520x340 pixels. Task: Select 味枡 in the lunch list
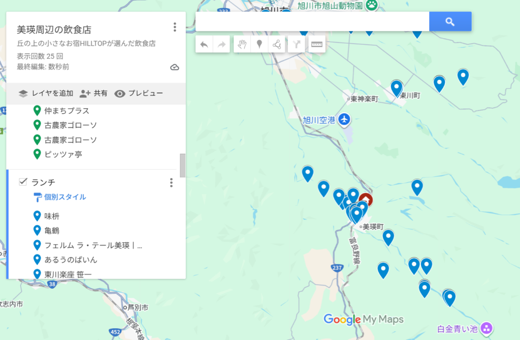pyautogui.click(x=52, y=216)
